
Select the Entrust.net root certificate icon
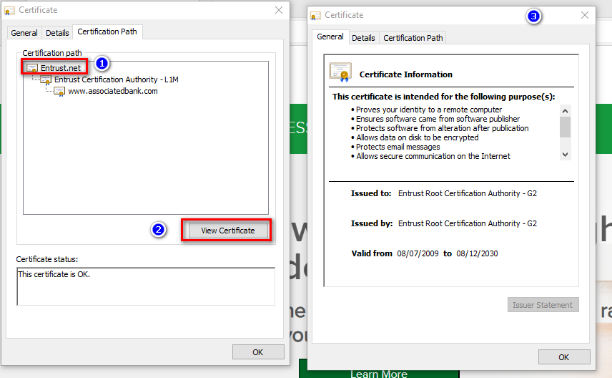tap(32, 68)
